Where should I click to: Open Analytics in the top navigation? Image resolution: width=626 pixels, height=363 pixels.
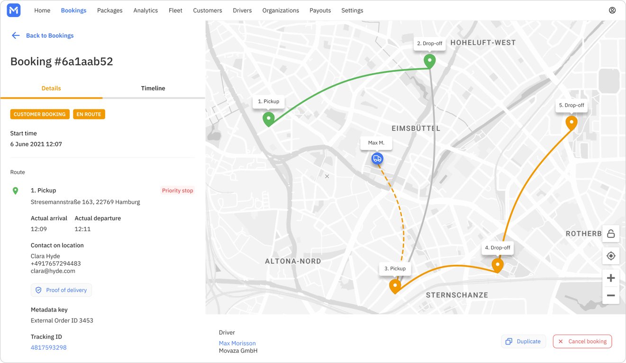(x=145, y=10)
